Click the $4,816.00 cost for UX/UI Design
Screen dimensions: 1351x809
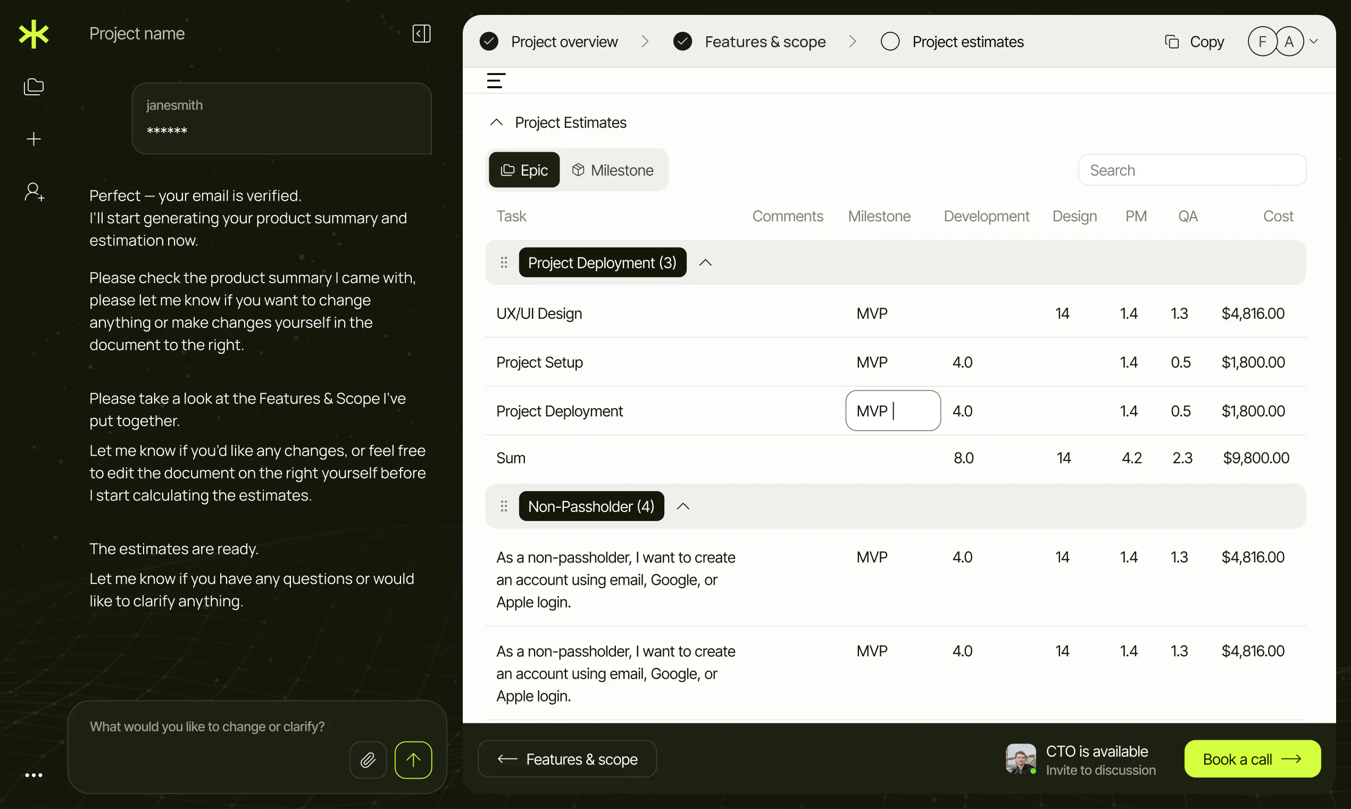(1253, 313)
